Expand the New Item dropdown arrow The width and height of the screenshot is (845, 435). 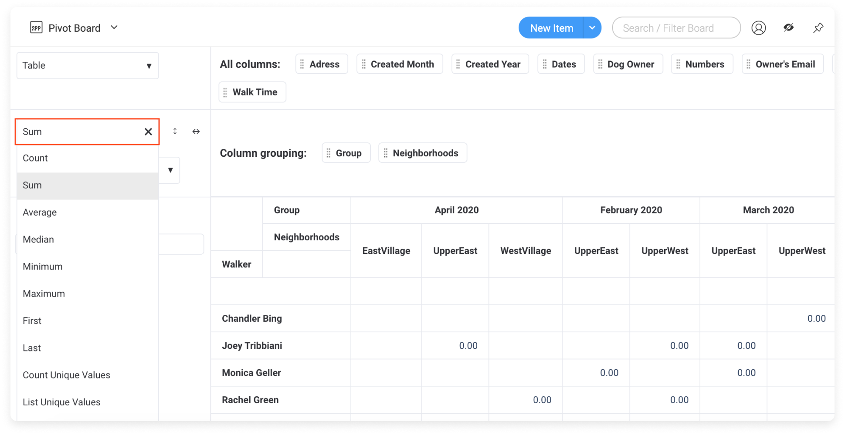click(592, 28)
